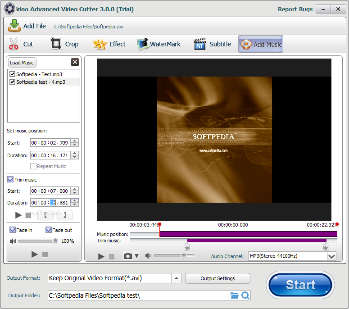
Task: Click the music position Duration field
Action: pos(50,155)
